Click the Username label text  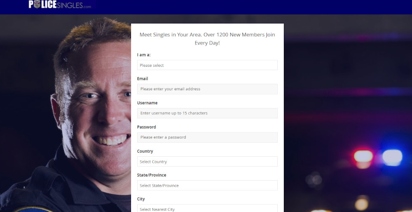pyautogui.click(x=147, y=103)
